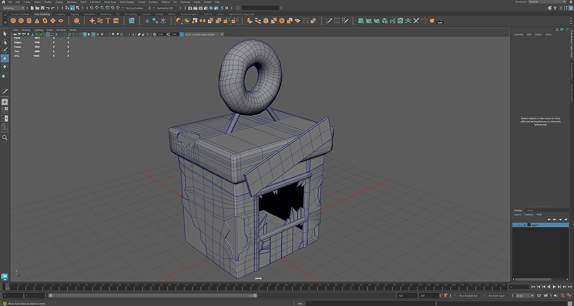Open the Script Editor icon at bottom right
This screenshot has width=574, height=306.
[570, 304]
